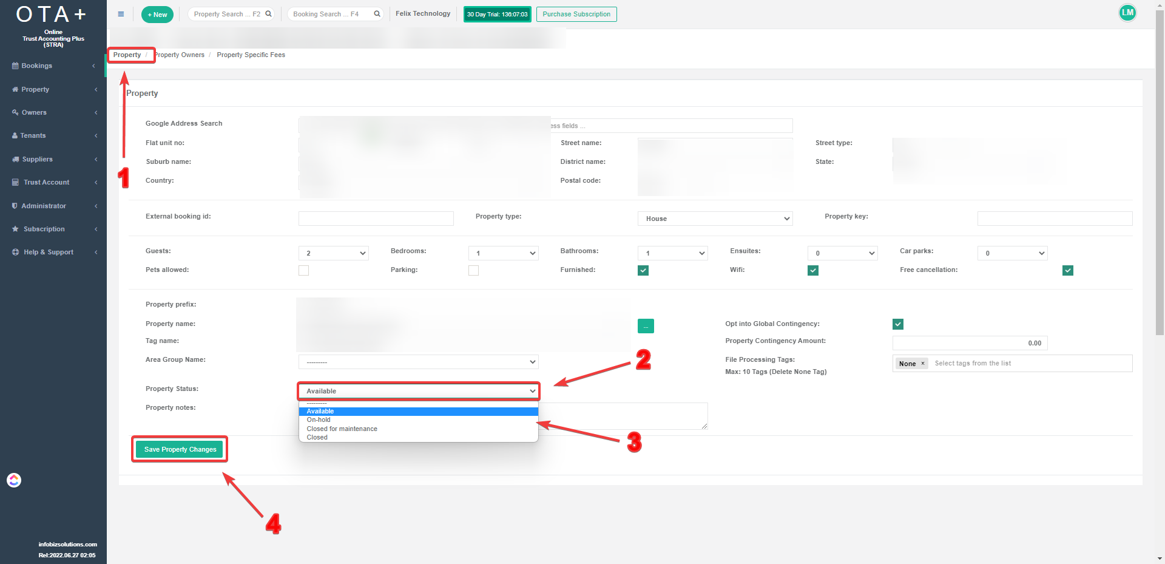The height and width of the screenshot is (564, 1165).
Task: Open the Guests number dropdown
Action: tap(333, 253)
